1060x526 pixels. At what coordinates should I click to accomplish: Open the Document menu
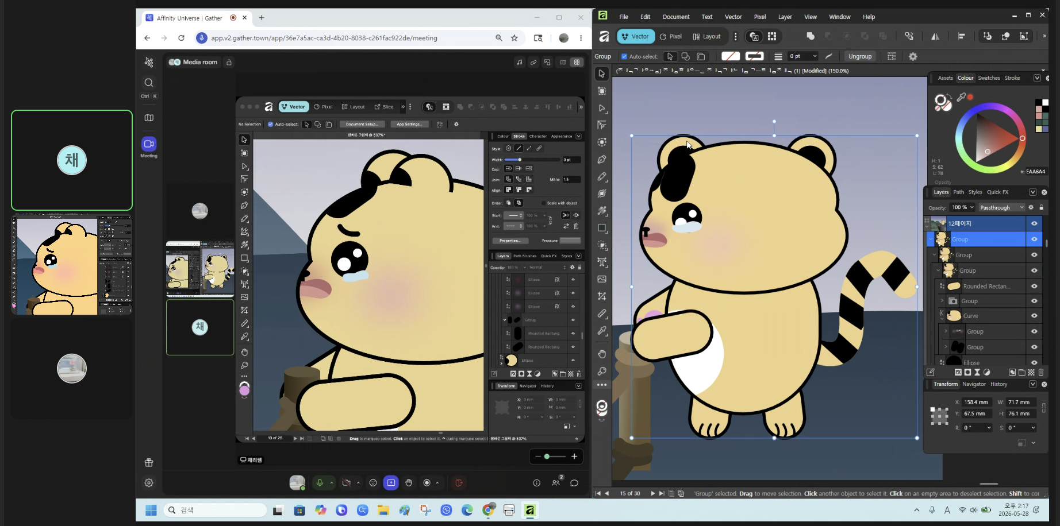coord(676,17)
